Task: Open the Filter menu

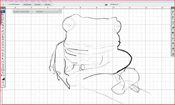Action: coord(27,1)
